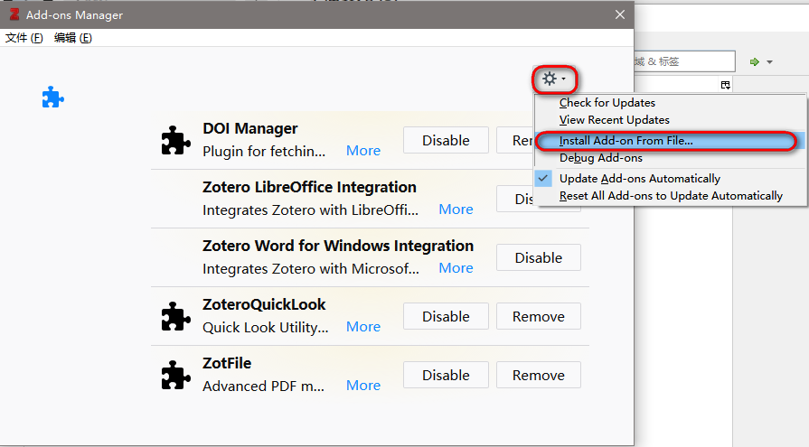Viewport: 809px width, 447px height.
Task: Remove the DOI Manager add-on
Action: tap(515, 140)
